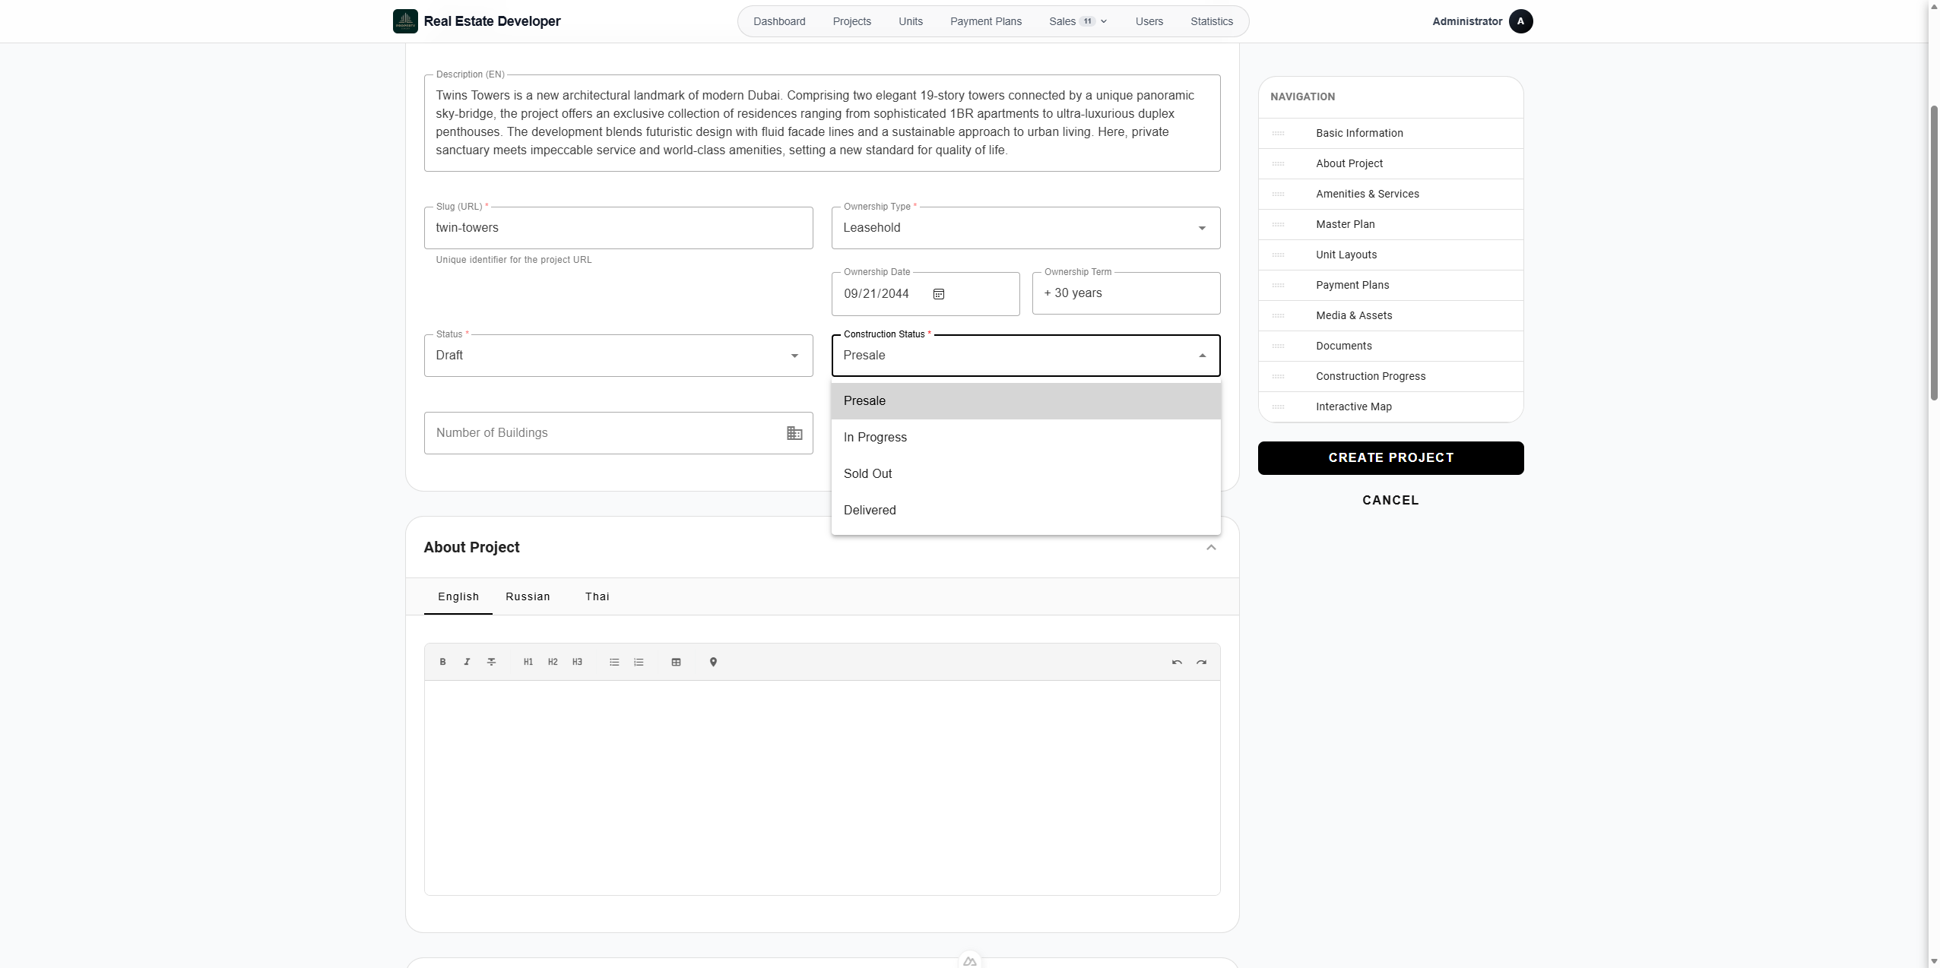Toggle bold formatting in the editor

442,662
